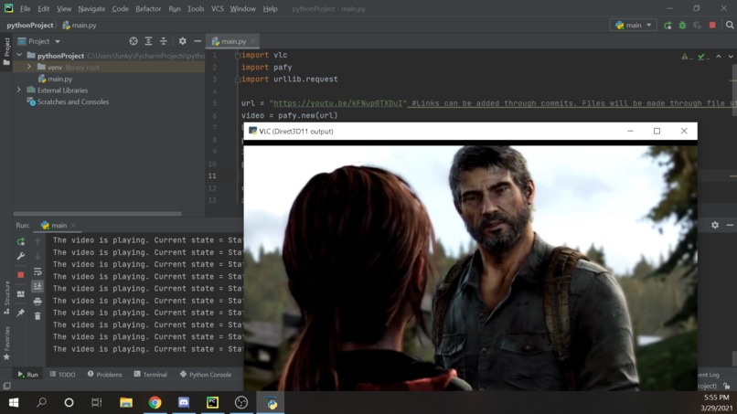Pin the Run tab
Image resolution: width=737 pixels, height=414 pixels.
point(21,313)
